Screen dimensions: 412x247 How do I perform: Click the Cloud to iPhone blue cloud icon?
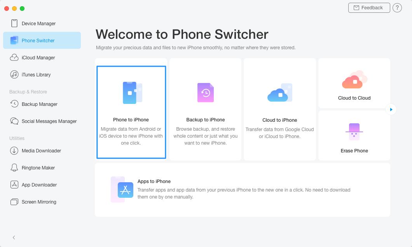pyautogui.click(x=280, y=93)
